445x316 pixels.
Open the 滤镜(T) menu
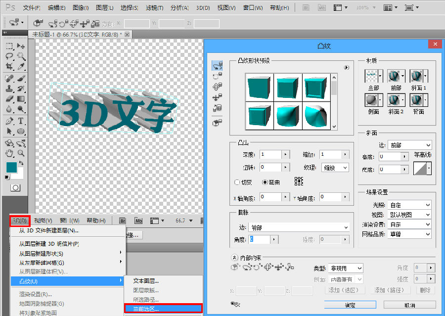tap(154, 8)
